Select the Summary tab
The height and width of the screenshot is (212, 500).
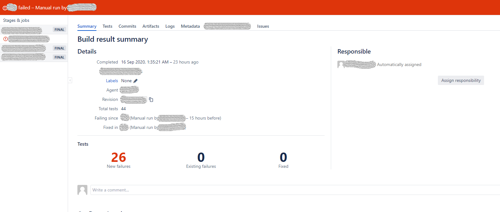coord(87,26)
